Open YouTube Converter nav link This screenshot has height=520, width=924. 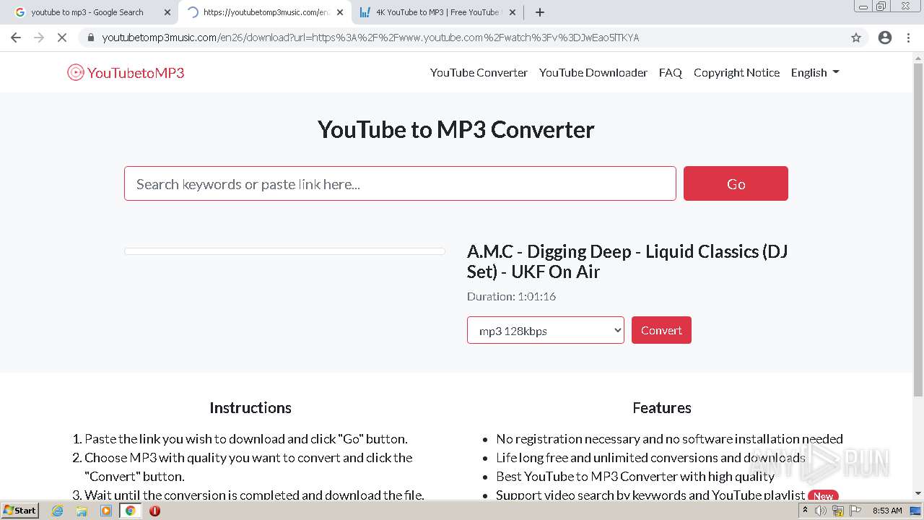tap(479, 72)
